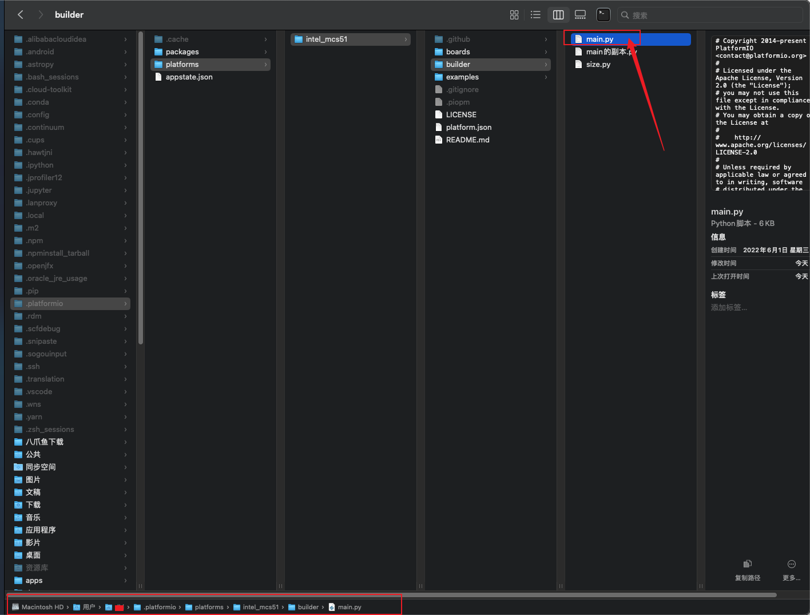Open the boards folder
810x615 pixels.
pos(458,52)
